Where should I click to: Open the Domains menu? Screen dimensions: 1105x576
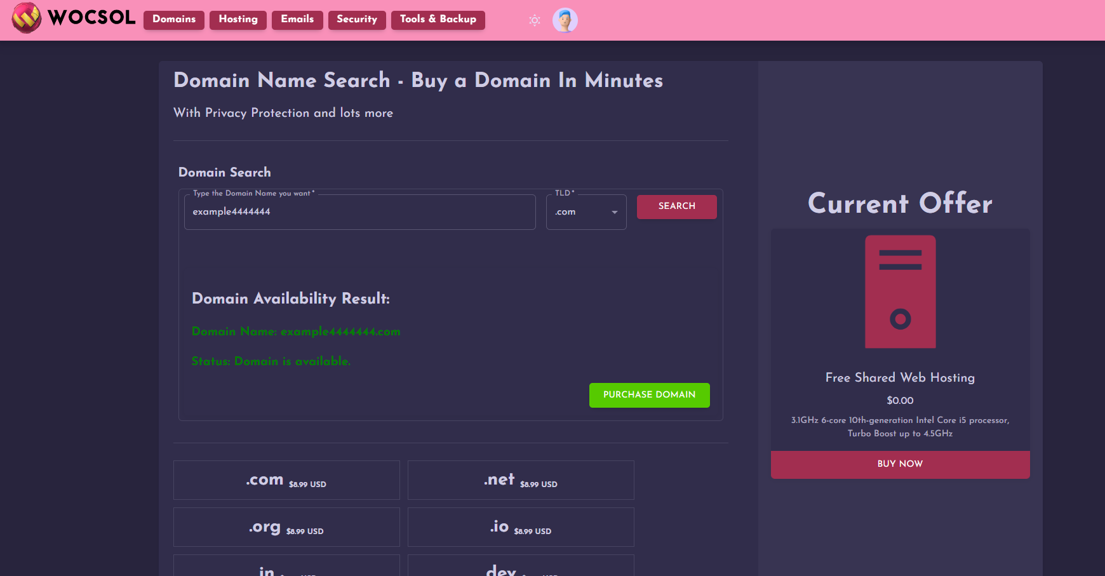click(x=174, y=20)
